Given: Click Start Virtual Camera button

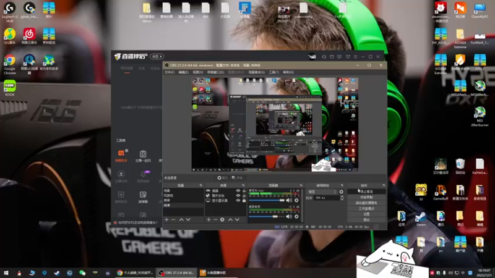Looking at the screenshot, I should point(366,203).
